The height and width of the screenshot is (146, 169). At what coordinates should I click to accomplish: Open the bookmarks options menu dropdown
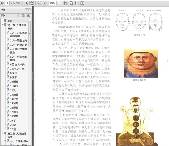pos(3,16)
